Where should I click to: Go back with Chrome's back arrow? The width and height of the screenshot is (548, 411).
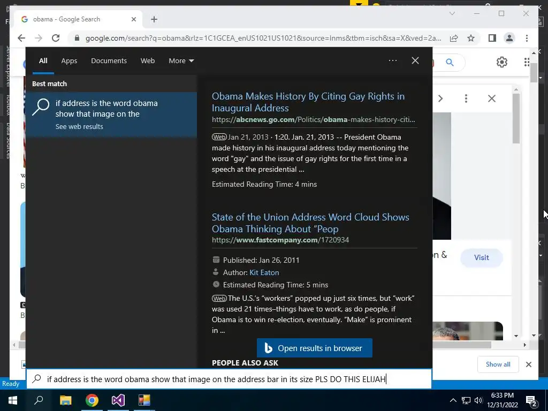[x=21, y=38]
